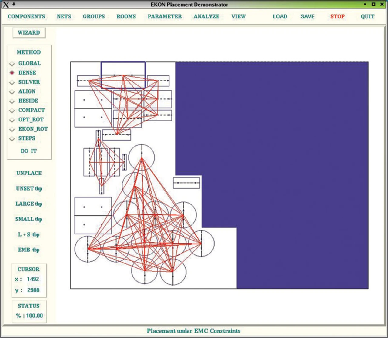The height and width of the screenshot is (338, 388).
Task: Open the NETS menu
Action: 64,17
